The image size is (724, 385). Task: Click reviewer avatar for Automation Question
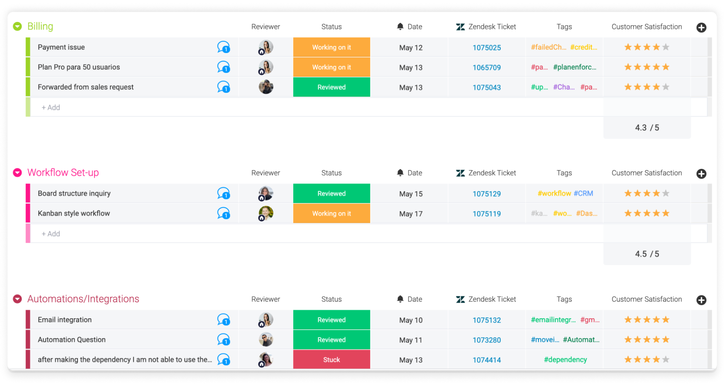tap(266, 340)
